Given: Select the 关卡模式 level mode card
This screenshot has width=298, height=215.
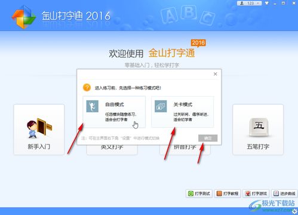Looking at the screenshot, I should [183, 112].
